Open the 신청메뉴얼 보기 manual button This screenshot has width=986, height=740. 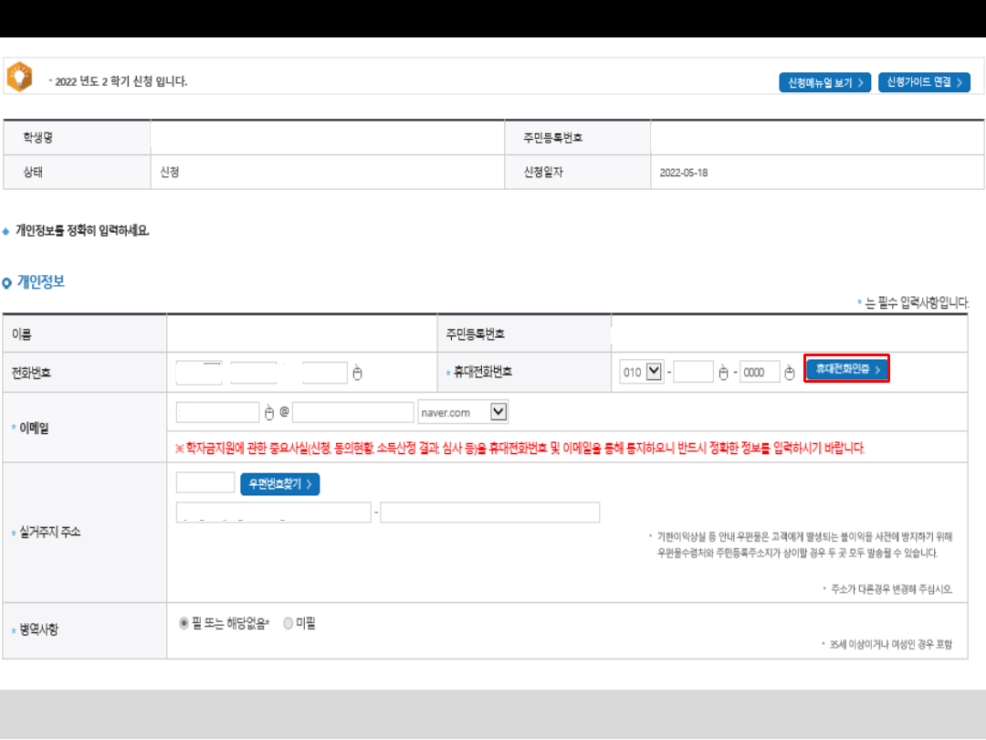[824, 82]
